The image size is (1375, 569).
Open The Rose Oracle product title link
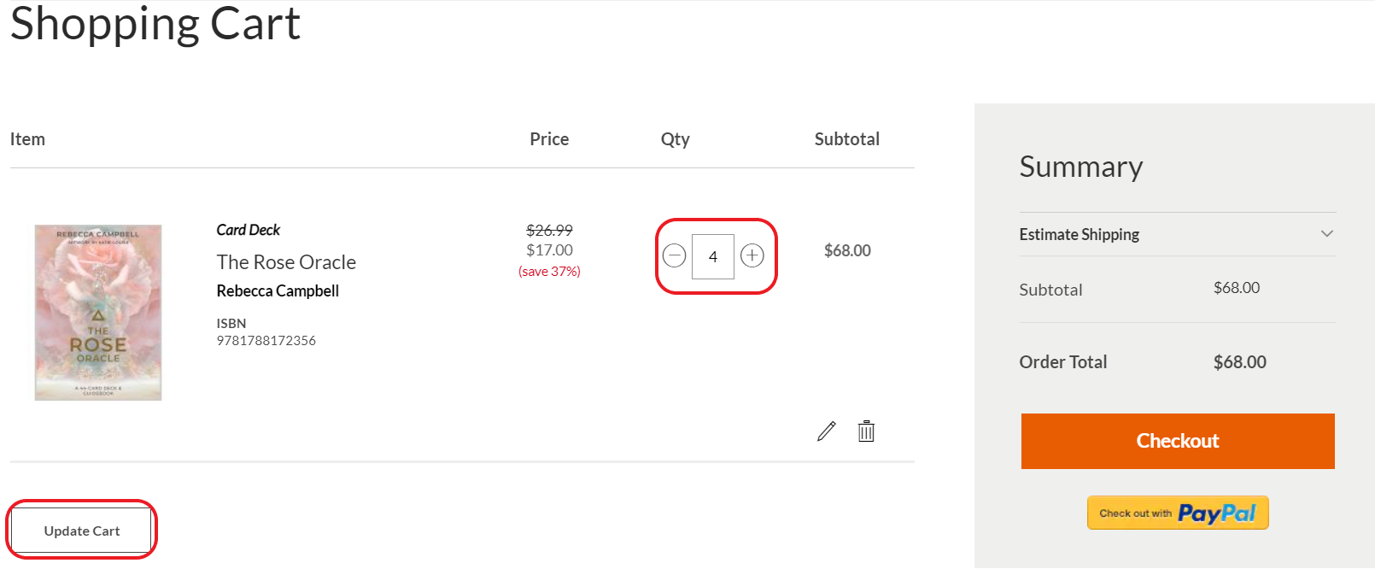tap(286, 262)
